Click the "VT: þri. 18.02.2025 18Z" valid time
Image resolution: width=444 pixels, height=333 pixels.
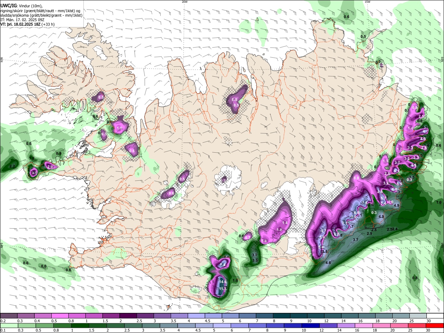click(x=21, y=25)
